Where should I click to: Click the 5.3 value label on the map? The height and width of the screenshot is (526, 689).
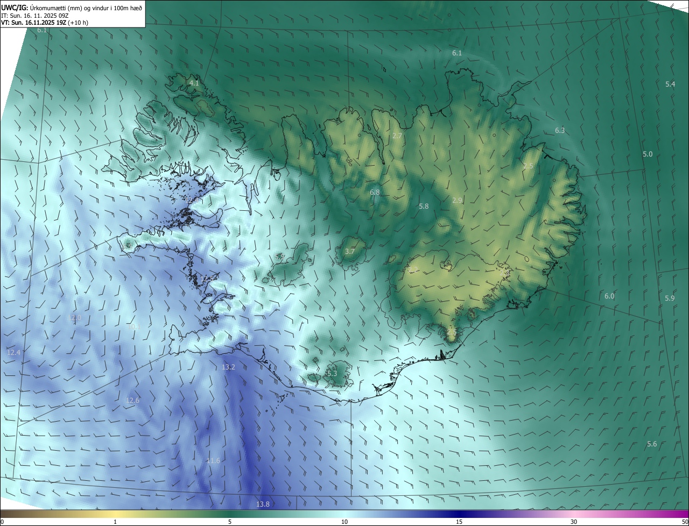[x=332, y=373]
